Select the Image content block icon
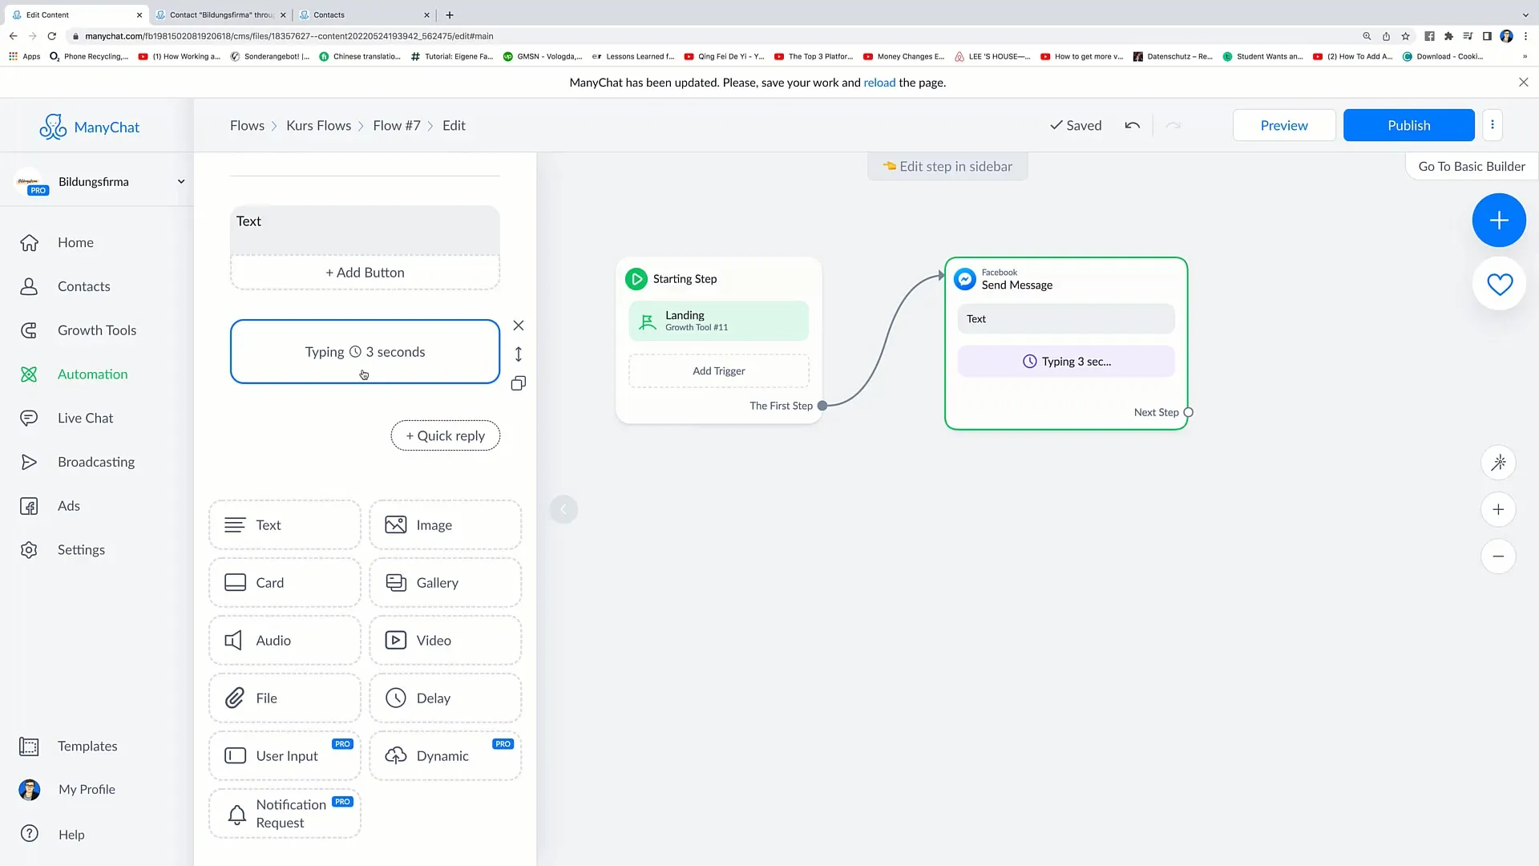1539x866 pixels. click(x=394, y=524)
